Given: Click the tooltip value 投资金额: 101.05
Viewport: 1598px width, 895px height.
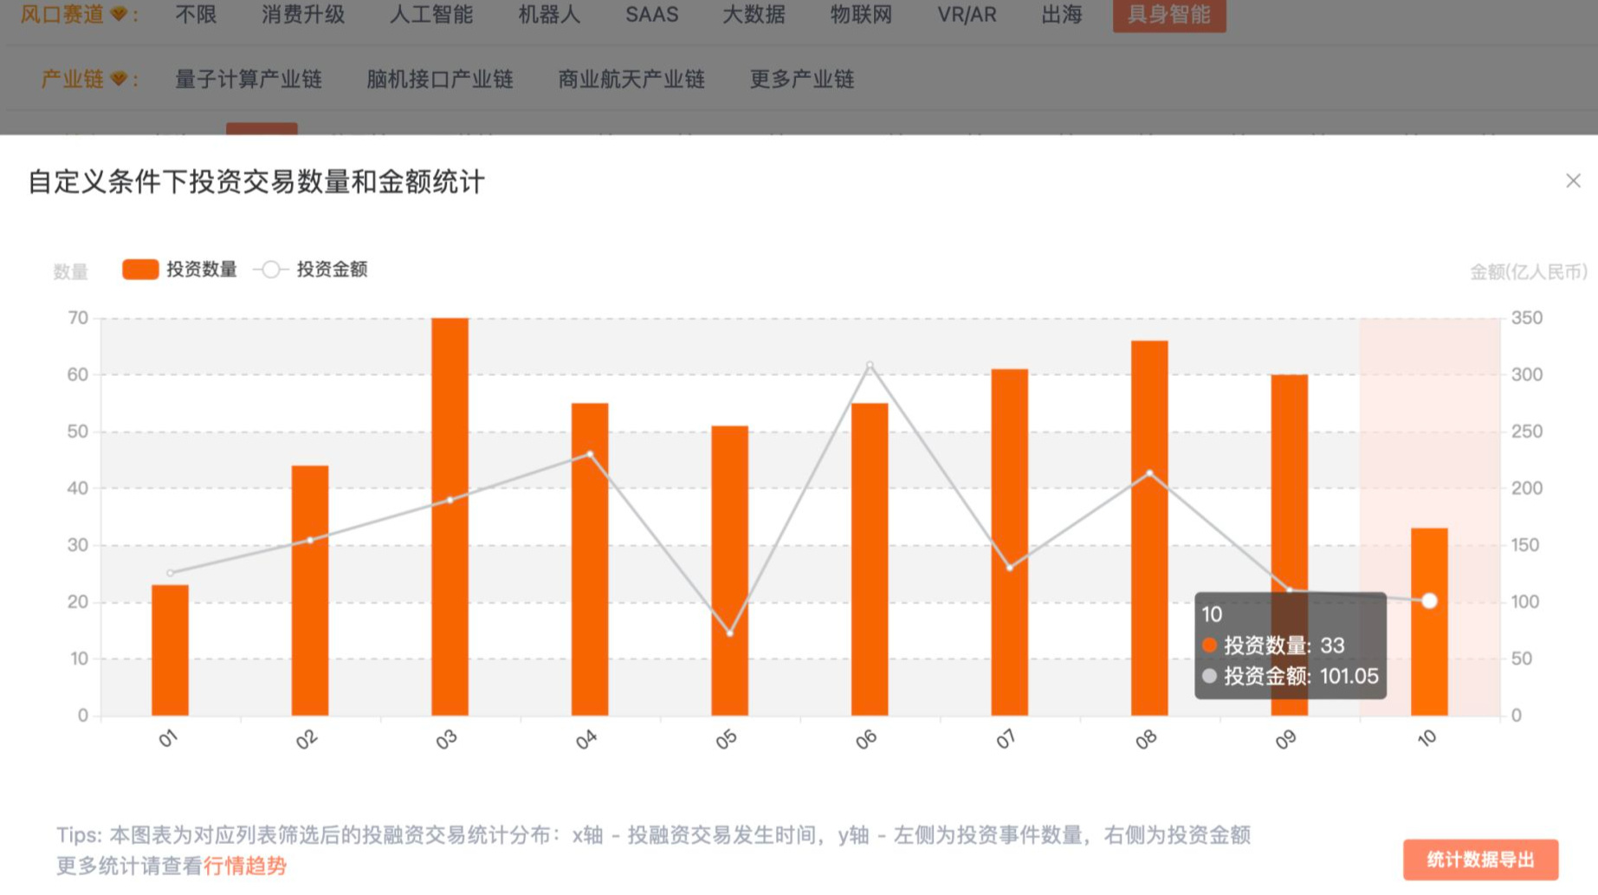Looking at the screenshot, I should [x=1291, y=677].
